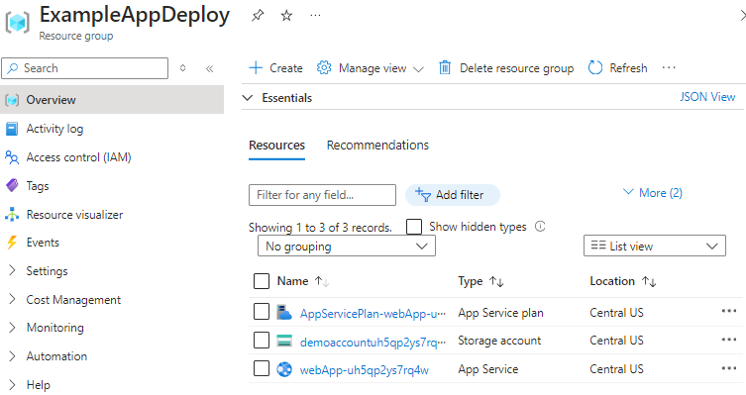Select the webApp-uh5qp2ys7rq4w row checkbox
Viewport: 746px width, 395px height.
coord(262,368)
